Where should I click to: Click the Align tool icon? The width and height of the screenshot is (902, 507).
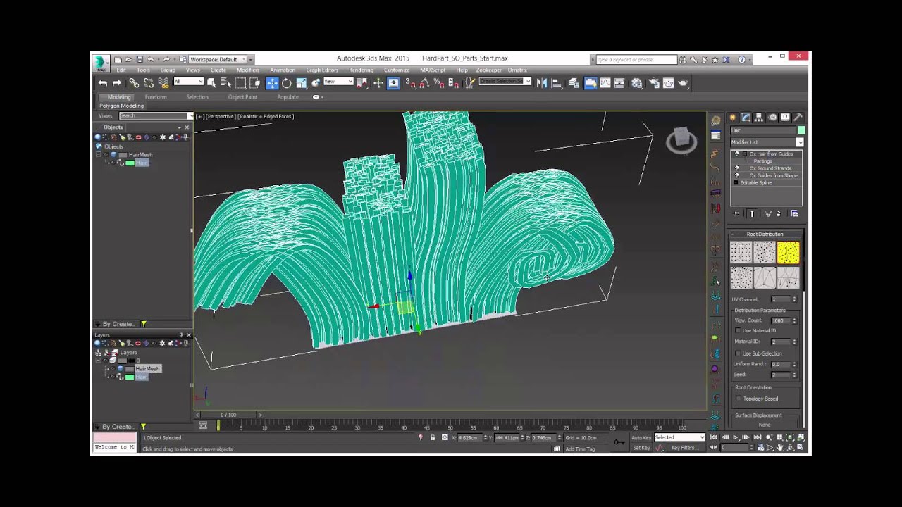click(x=556, y=83)
